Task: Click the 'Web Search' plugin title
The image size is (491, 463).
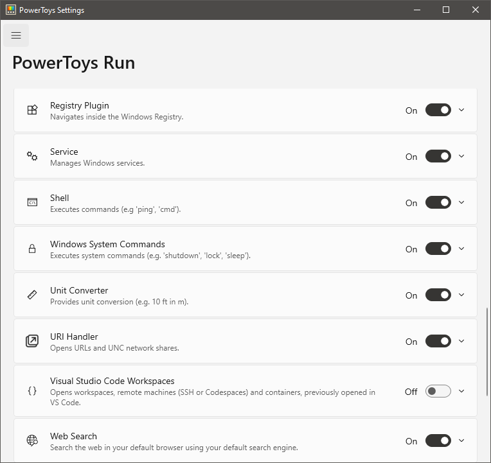Action: coord(73,436)
